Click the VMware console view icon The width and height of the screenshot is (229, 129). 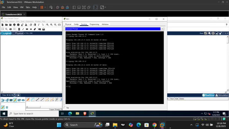[95, 7]
